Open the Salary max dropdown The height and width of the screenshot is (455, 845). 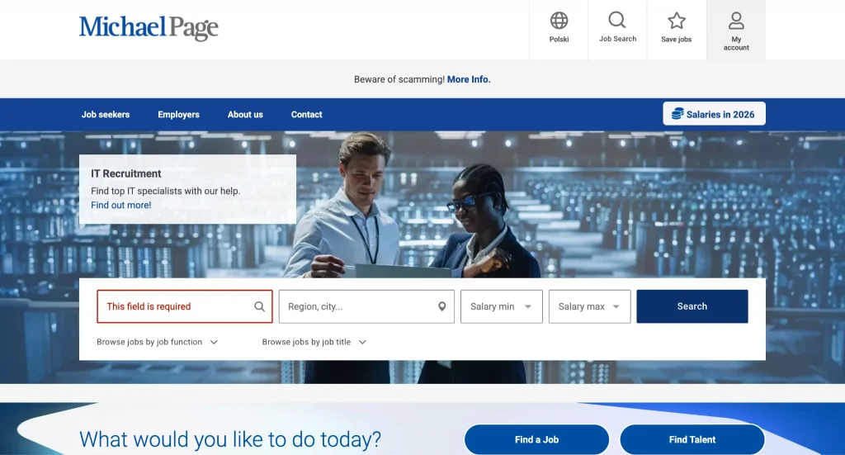(x=589, y=306)
